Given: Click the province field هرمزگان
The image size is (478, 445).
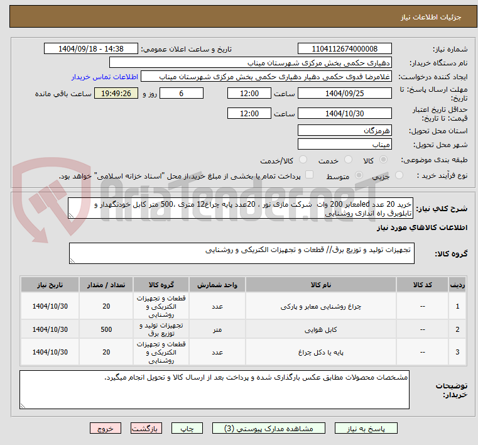Looking at the screenshot, I should point(344,131).
